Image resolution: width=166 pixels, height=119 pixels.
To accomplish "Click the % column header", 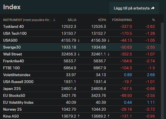I will pos(154,20).
